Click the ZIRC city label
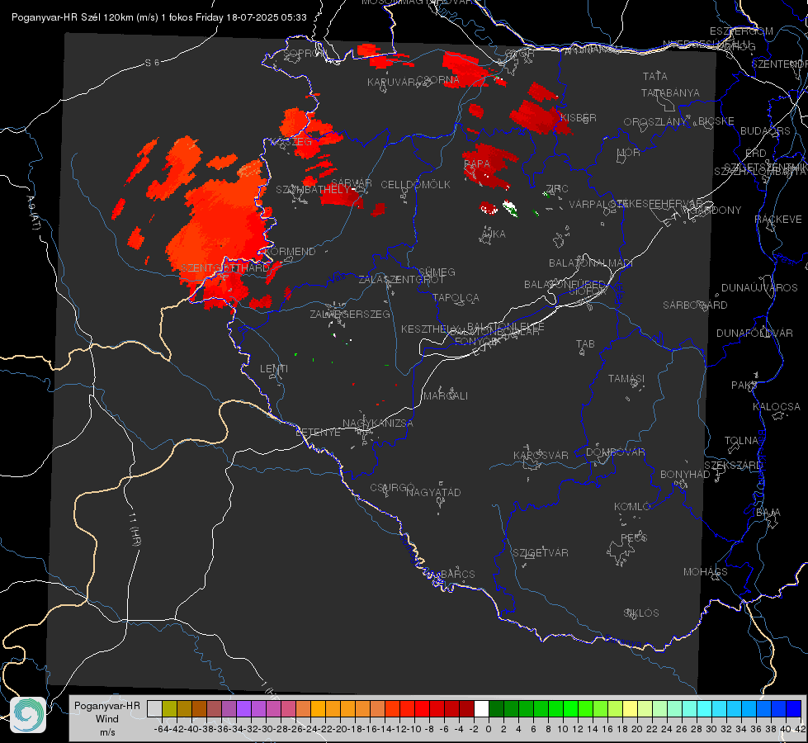Viewport: 808px width, 743px height. [556, 188]
